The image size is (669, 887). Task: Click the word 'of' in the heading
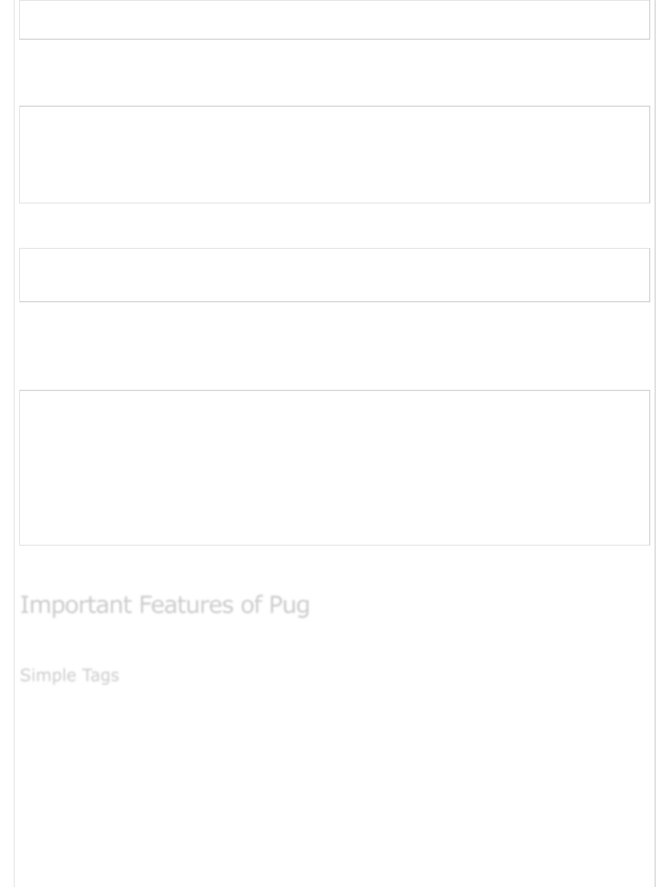250,605
